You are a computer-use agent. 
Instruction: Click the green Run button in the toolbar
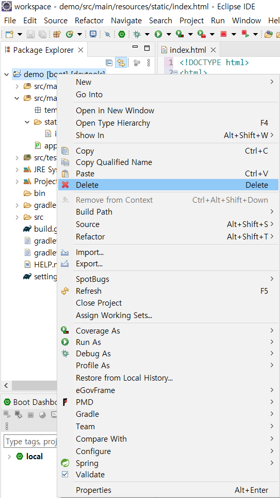(158, 34)
